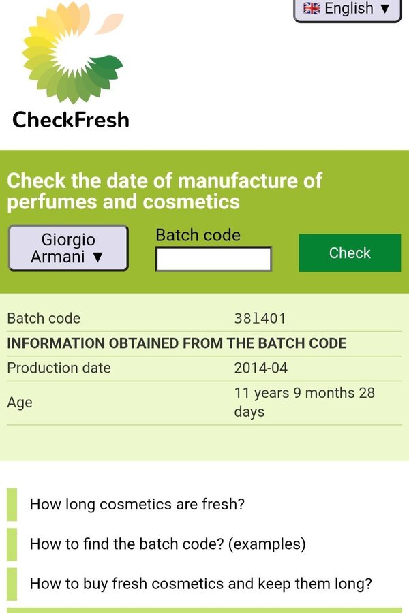Viewport: 409px width, 613px height.
Task: Click the CheckFresh flower logo icon
Action: tap(71, 57)
